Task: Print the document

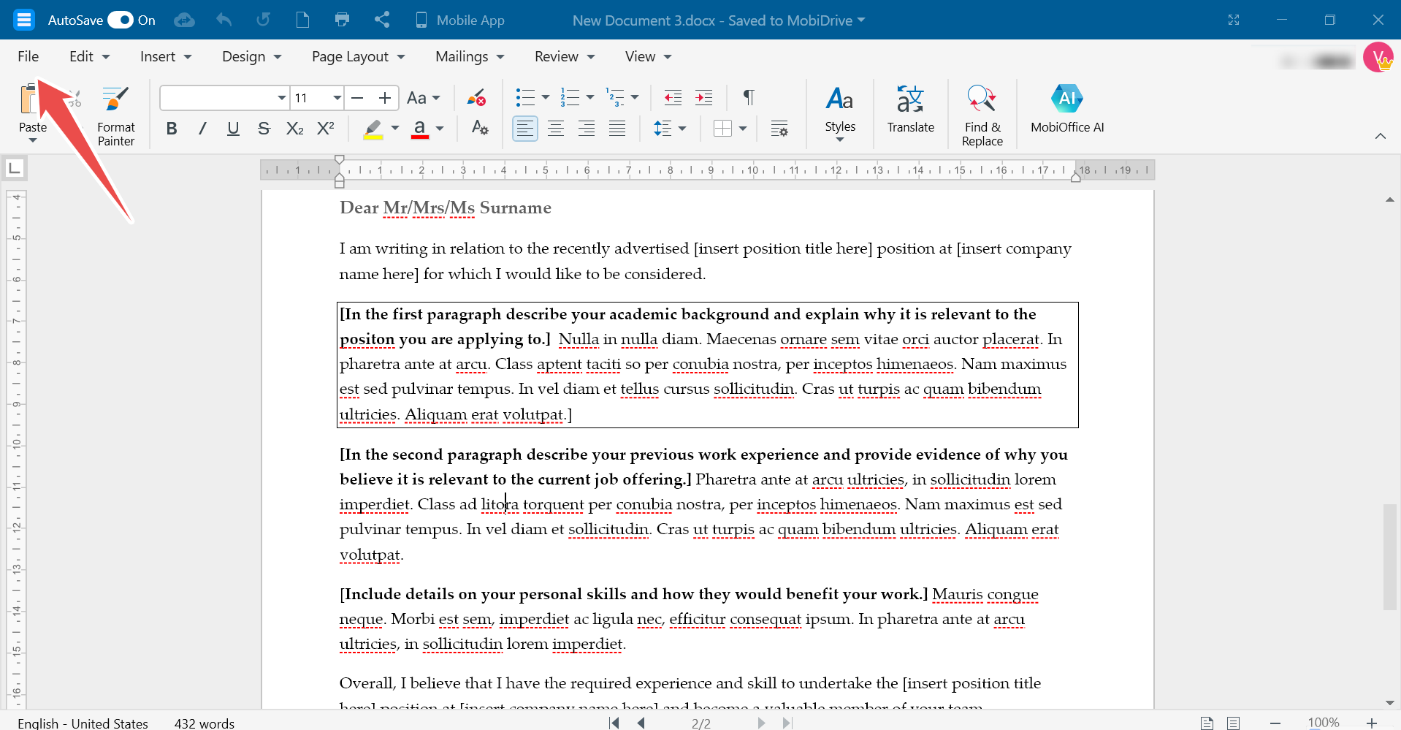Action: 342,20
